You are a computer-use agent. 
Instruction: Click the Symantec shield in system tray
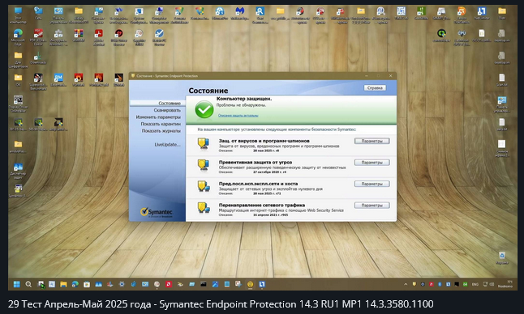(x=414, y=284)
